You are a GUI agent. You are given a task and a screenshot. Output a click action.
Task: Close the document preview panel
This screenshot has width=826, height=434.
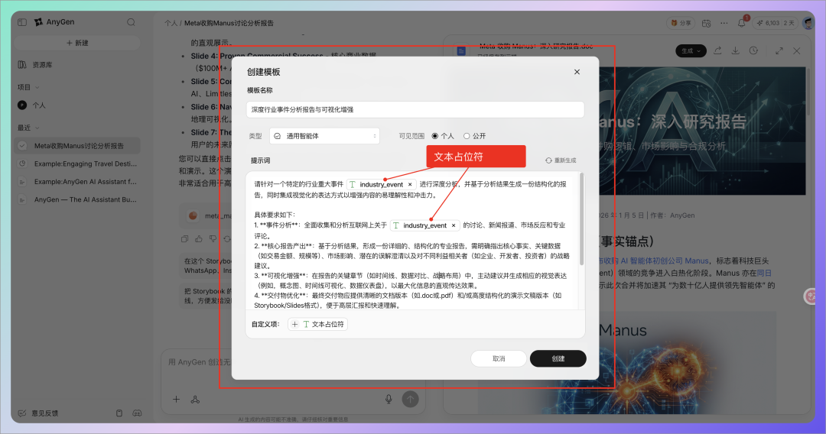797,50
